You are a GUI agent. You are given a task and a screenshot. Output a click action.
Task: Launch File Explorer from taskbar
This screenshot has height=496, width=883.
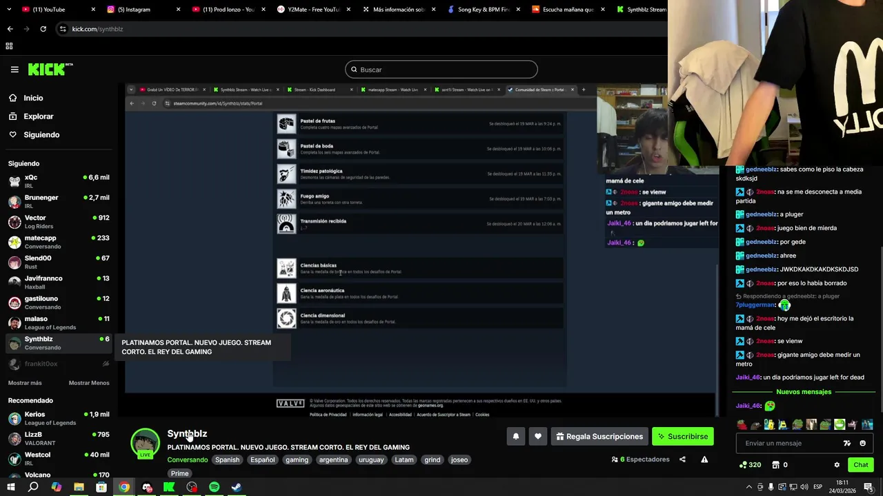click(x=79, y=487)
